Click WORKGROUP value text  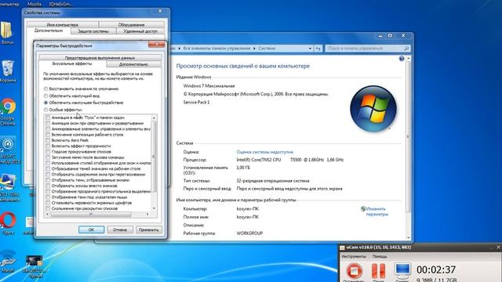pyautogui.click(x=249, y=233)
